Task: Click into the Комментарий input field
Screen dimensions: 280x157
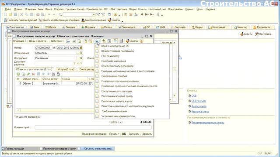Action: (x=93, y=127)
